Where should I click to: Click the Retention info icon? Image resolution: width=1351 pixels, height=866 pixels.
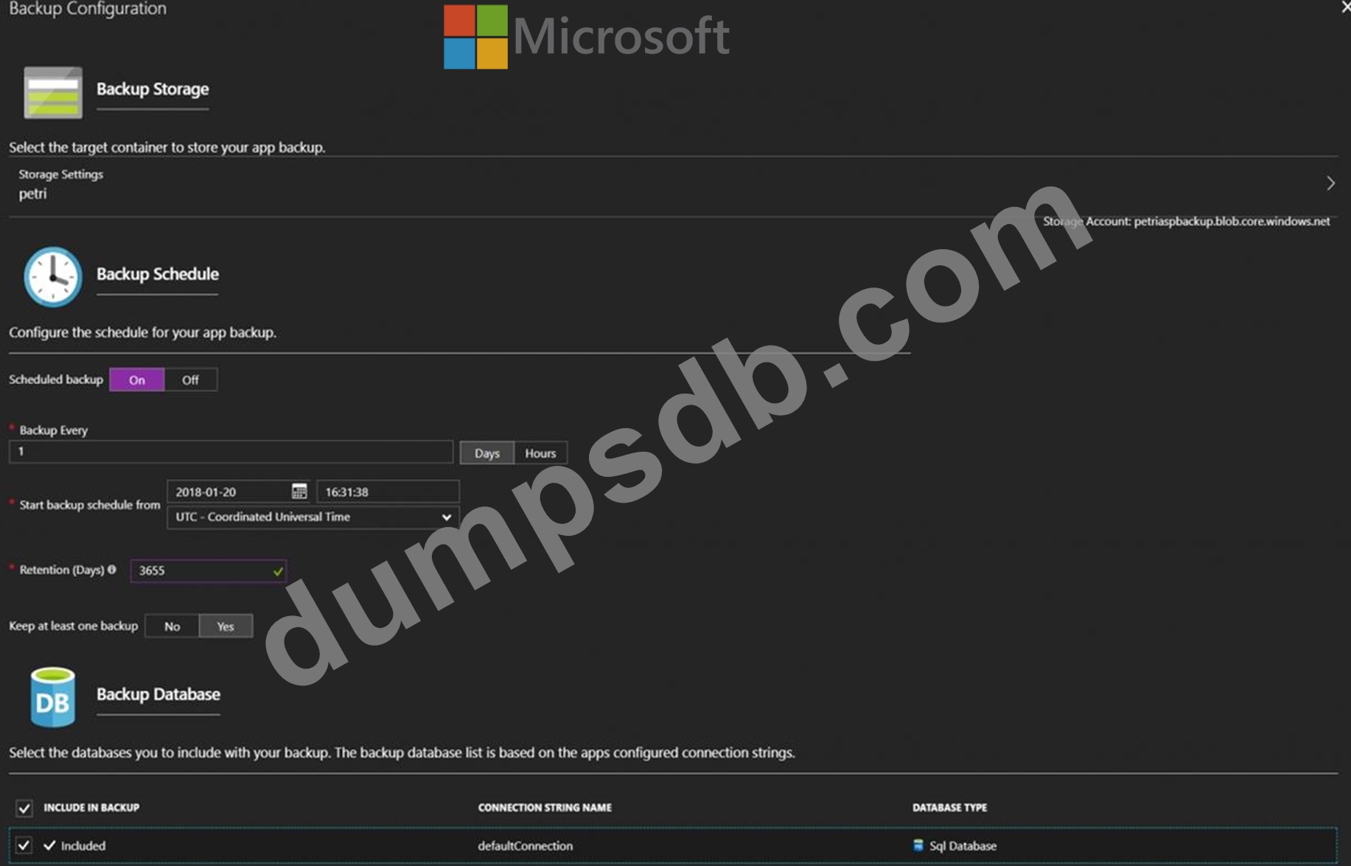point(112,570)
